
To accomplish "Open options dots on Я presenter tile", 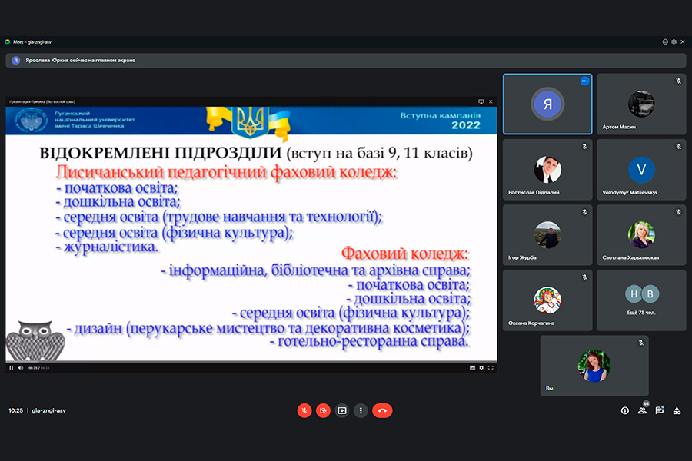I will [585, 81].
